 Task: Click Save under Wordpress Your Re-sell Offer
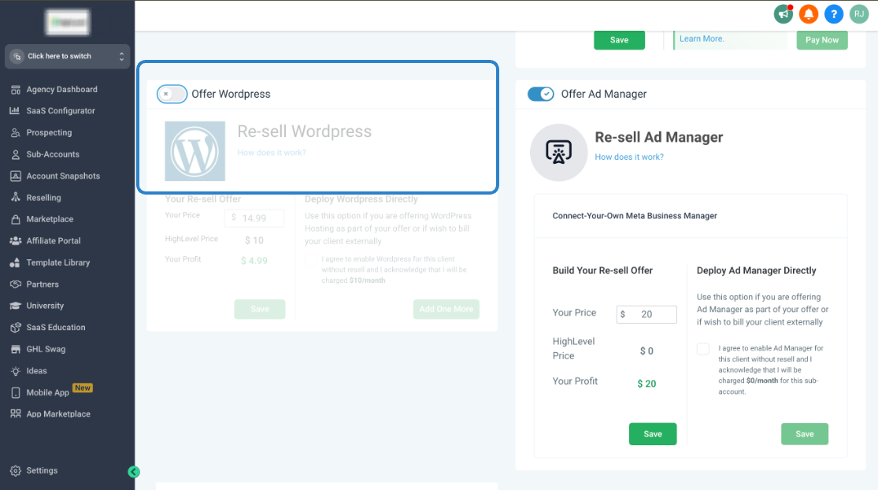pos(260,309)
